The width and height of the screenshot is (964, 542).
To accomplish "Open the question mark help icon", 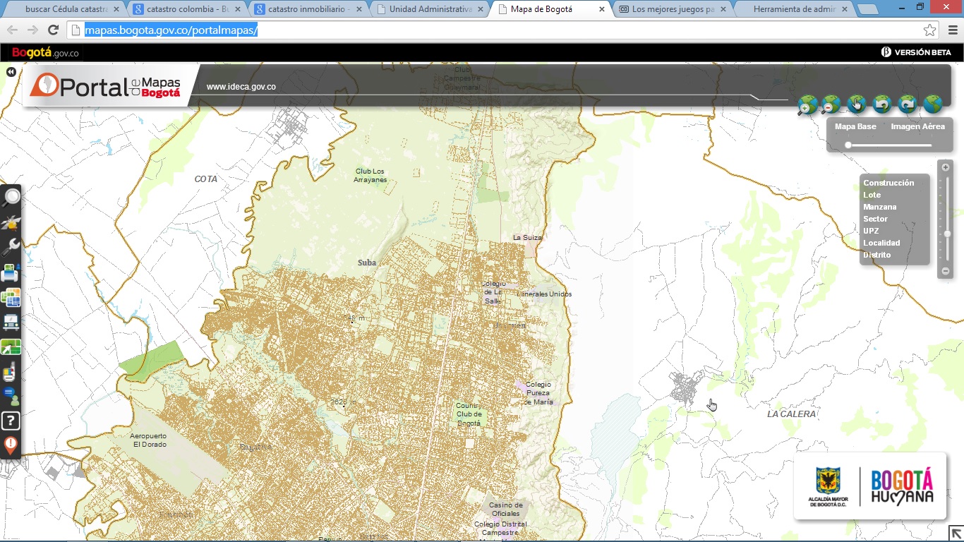I will (11, 421).
